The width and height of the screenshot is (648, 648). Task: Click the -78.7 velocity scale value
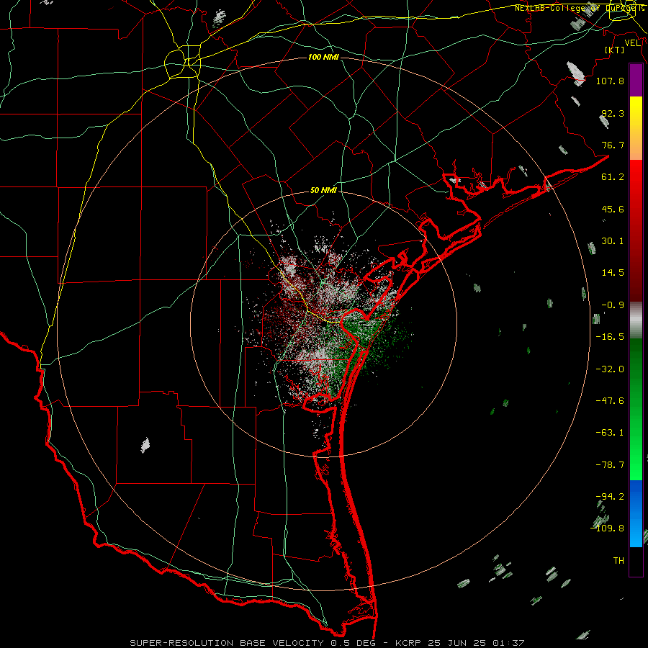(x=610, y=465)
